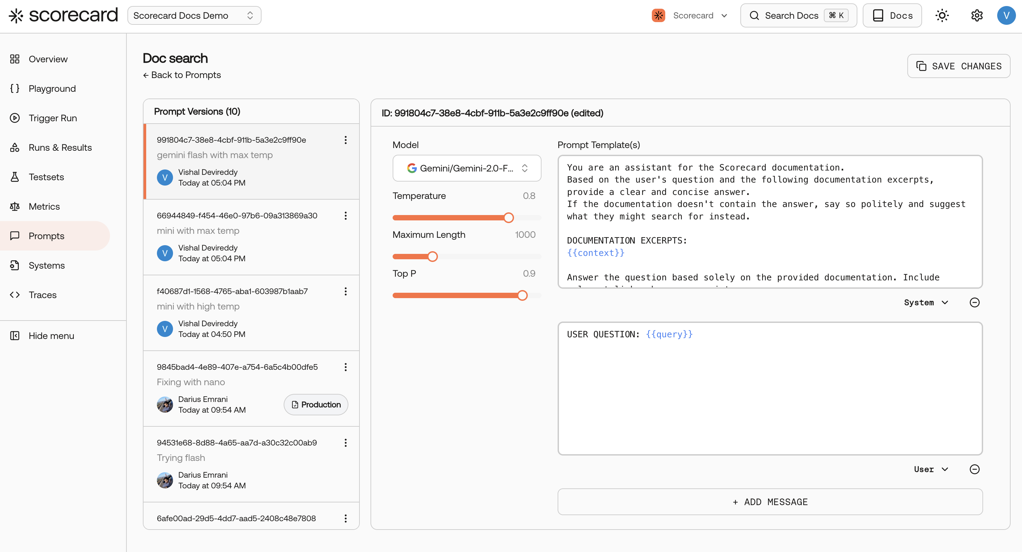Open options for version 94531e68
Screen dimensions: 1022x552
pos(346,442)
